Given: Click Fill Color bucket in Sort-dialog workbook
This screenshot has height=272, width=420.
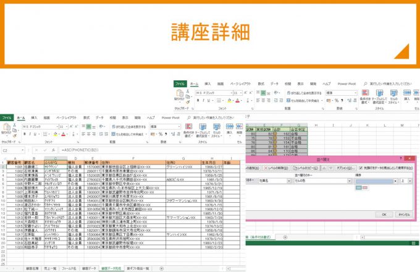Looking at the screenshot, I should click(229, 101).
